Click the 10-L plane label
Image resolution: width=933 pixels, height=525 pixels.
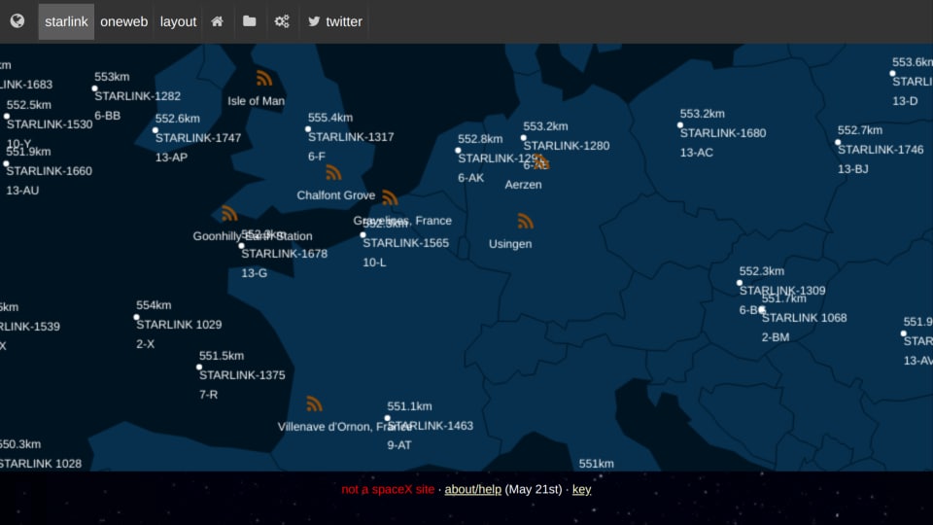(x=374, y=262)
